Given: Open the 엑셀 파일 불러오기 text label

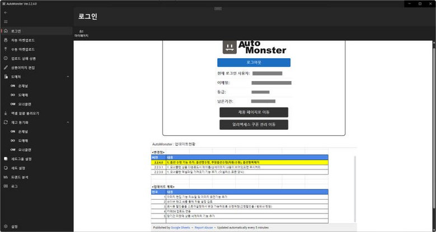Looking at the screenshot, I should [25, 113].
